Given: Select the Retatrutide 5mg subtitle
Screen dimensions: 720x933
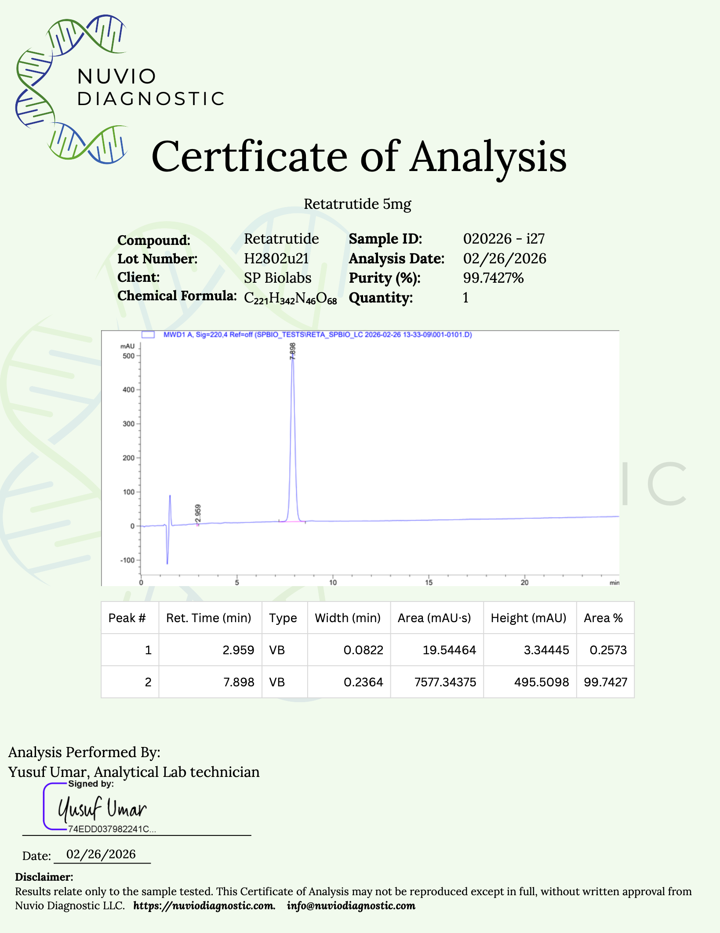Looking at the screenshot, I should tap(357, 204).
